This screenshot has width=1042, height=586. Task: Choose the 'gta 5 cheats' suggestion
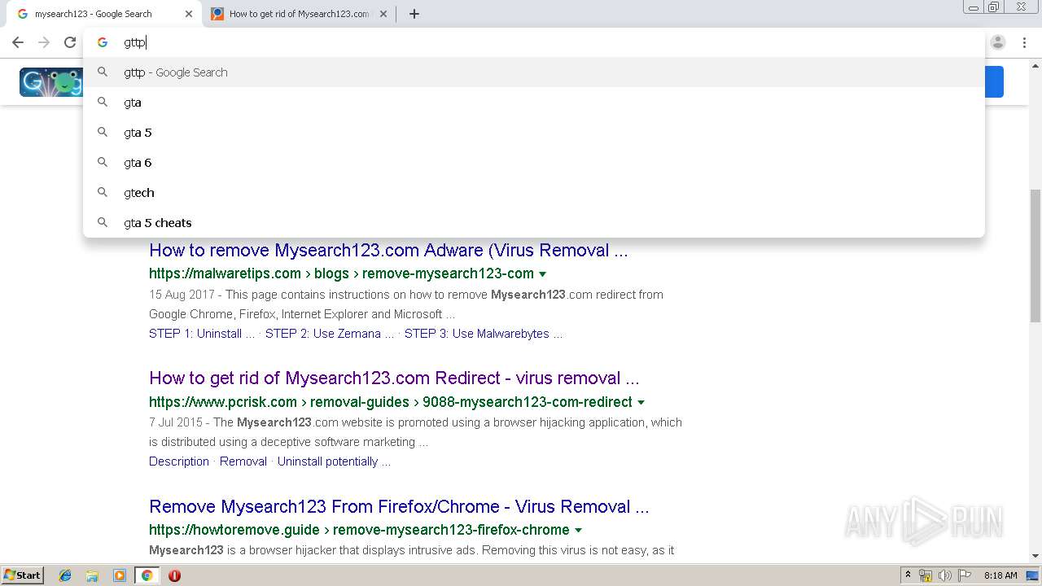[533, 223]
